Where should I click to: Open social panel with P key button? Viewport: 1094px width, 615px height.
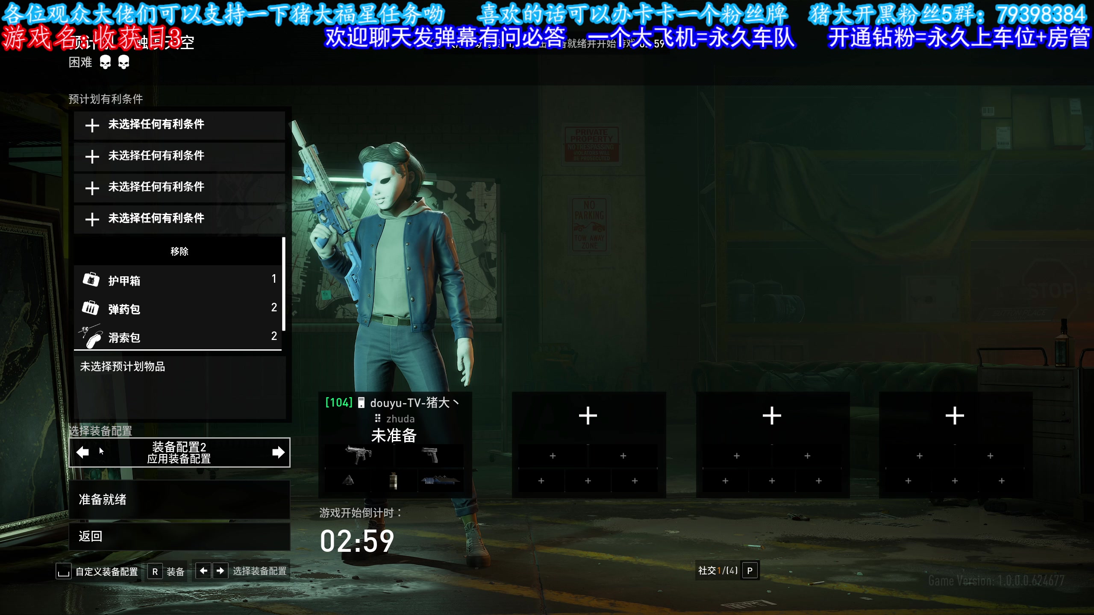click(750, 571)
